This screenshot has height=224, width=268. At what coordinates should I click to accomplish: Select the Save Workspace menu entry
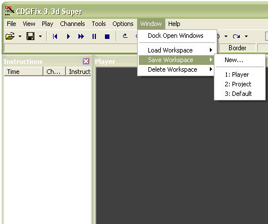[x=177, y=60]
